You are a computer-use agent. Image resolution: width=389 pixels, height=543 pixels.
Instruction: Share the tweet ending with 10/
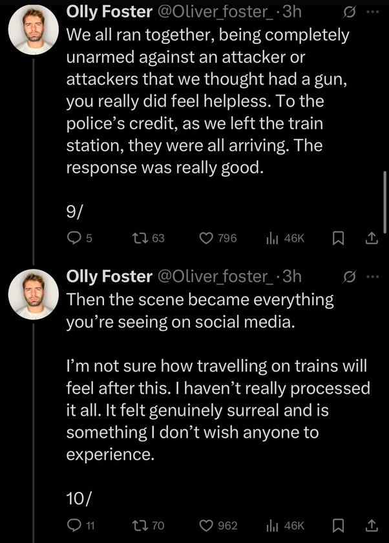[371, 526]
